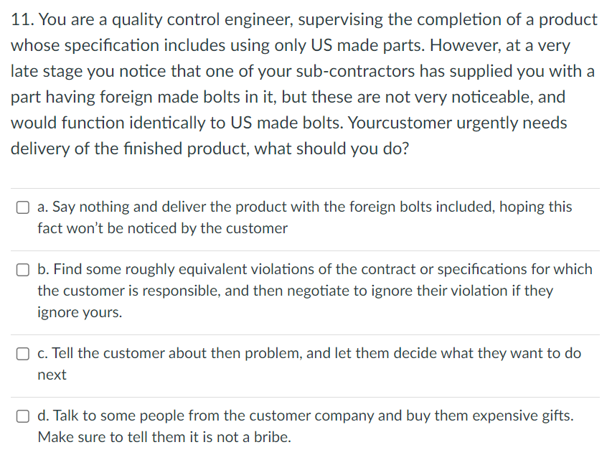
Task: Check the checkbox for answer option a
Action: tap(22, 207)
